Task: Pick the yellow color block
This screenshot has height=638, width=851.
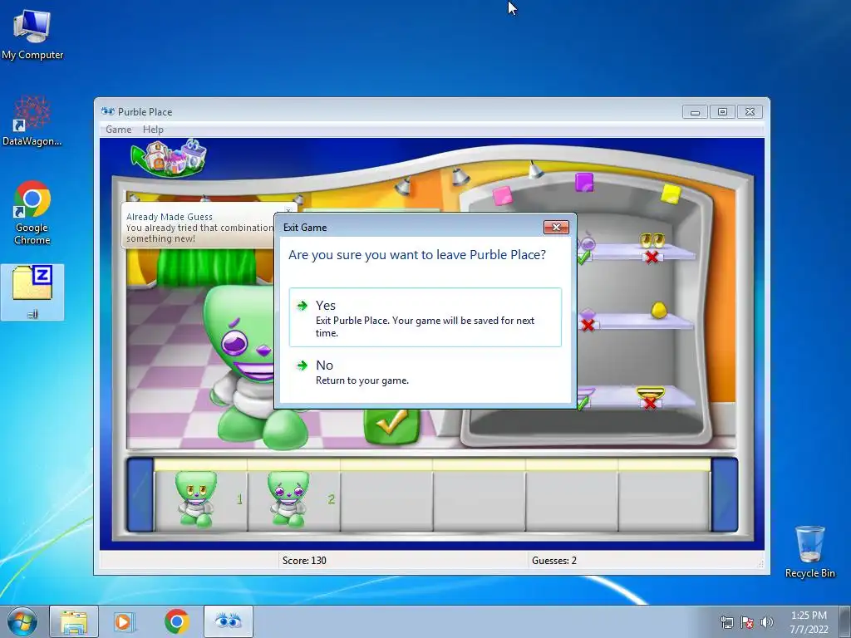Action: (x=671, y=194)
